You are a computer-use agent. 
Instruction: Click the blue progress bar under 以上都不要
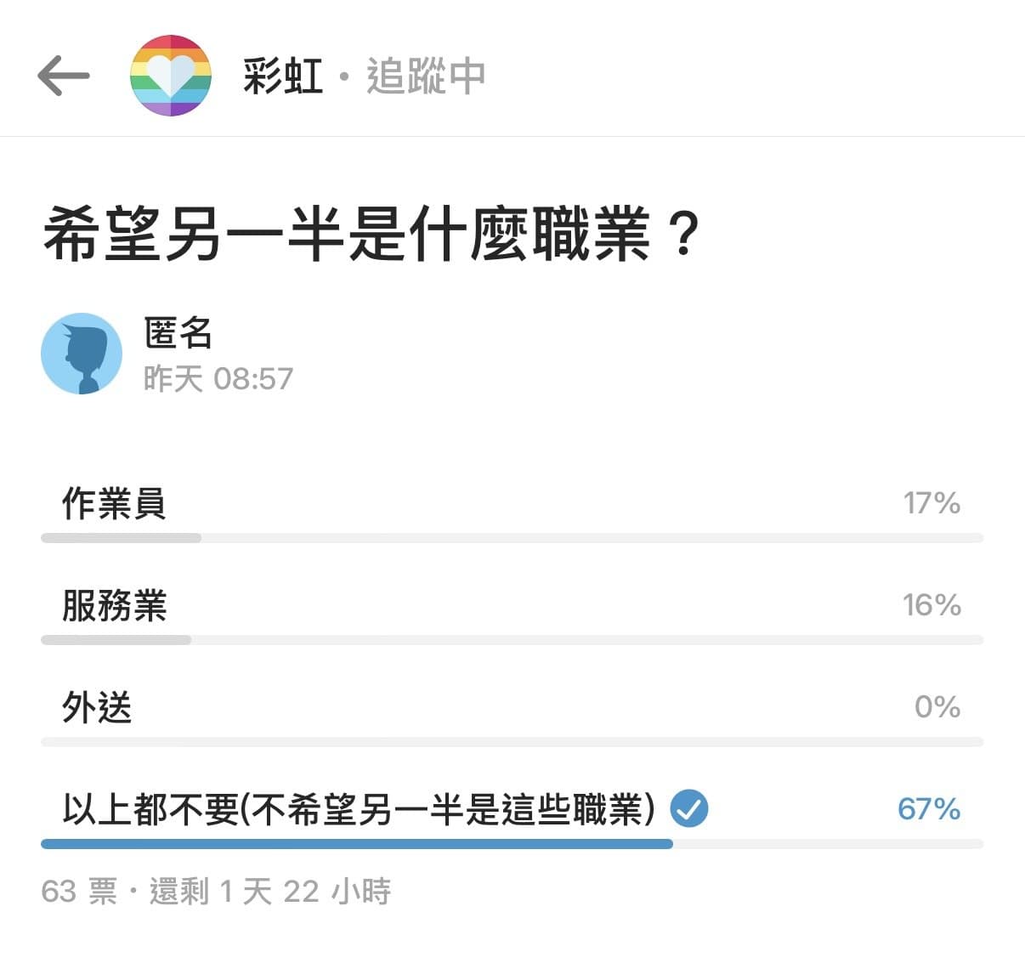[x=357, y=844]
